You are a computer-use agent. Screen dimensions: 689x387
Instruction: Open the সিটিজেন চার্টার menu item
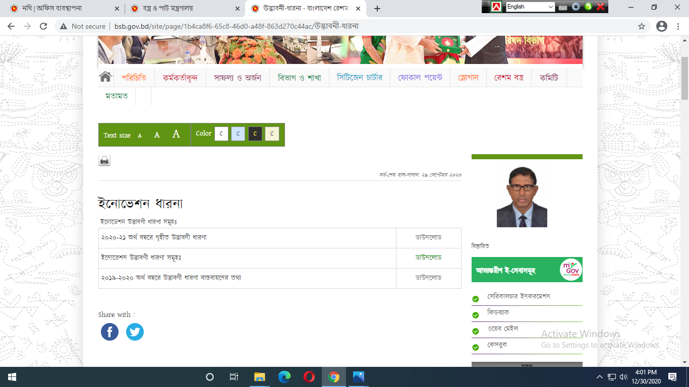click(360, 78)
